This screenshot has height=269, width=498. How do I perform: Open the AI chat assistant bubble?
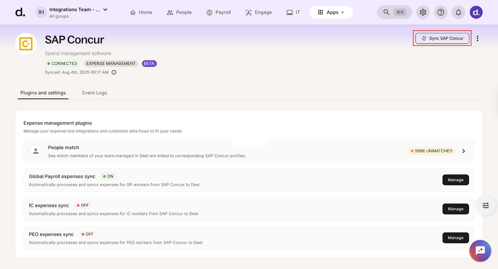click(x=480, y=251)
